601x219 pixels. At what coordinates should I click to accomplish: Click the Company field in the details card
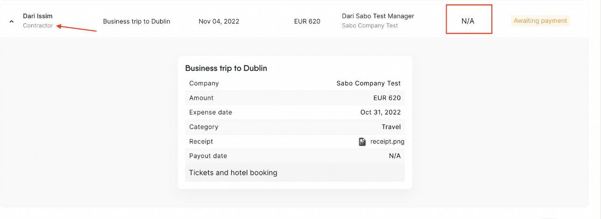tap(204, 83)
